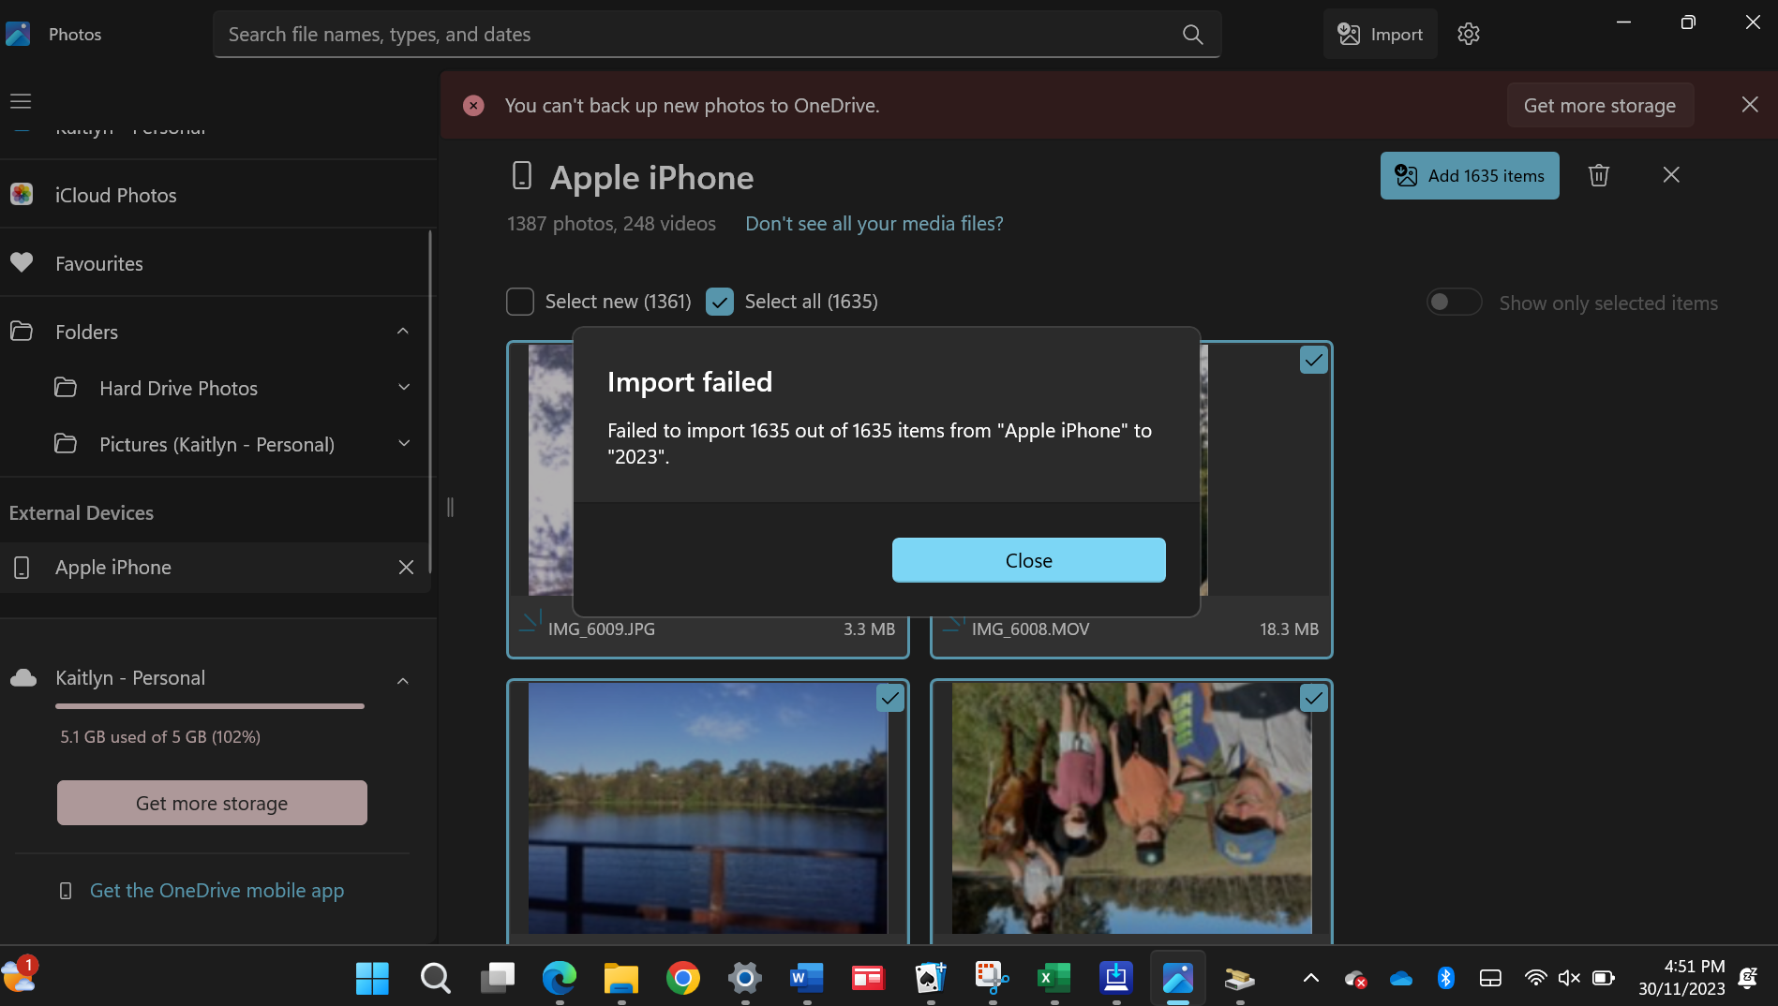Open Windows Settings from taskbar

click(x=745, y=978)
